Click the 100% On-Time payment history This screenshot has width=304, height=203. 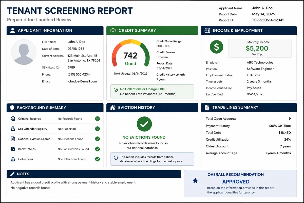click(279, 126)
